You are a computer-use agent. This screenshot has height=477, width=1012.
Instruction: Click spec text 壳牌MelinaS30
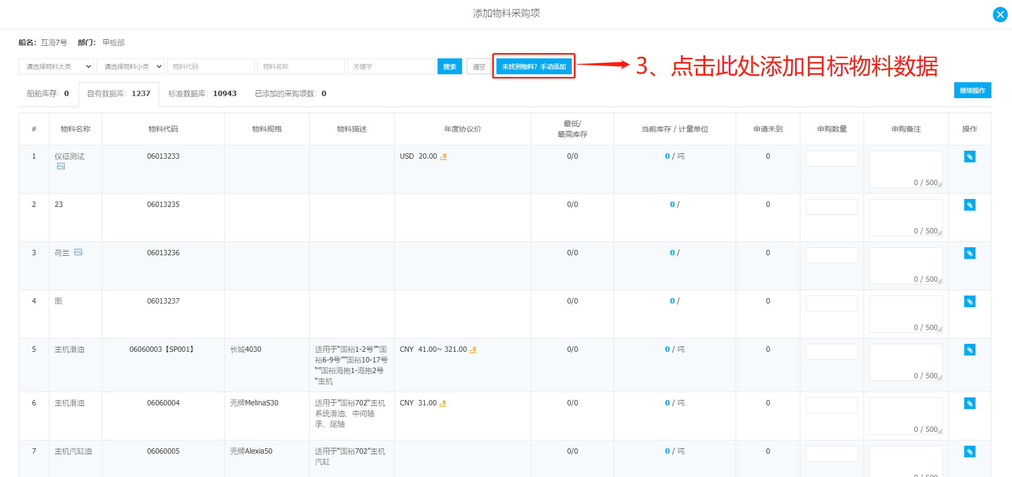pos(254,403)
